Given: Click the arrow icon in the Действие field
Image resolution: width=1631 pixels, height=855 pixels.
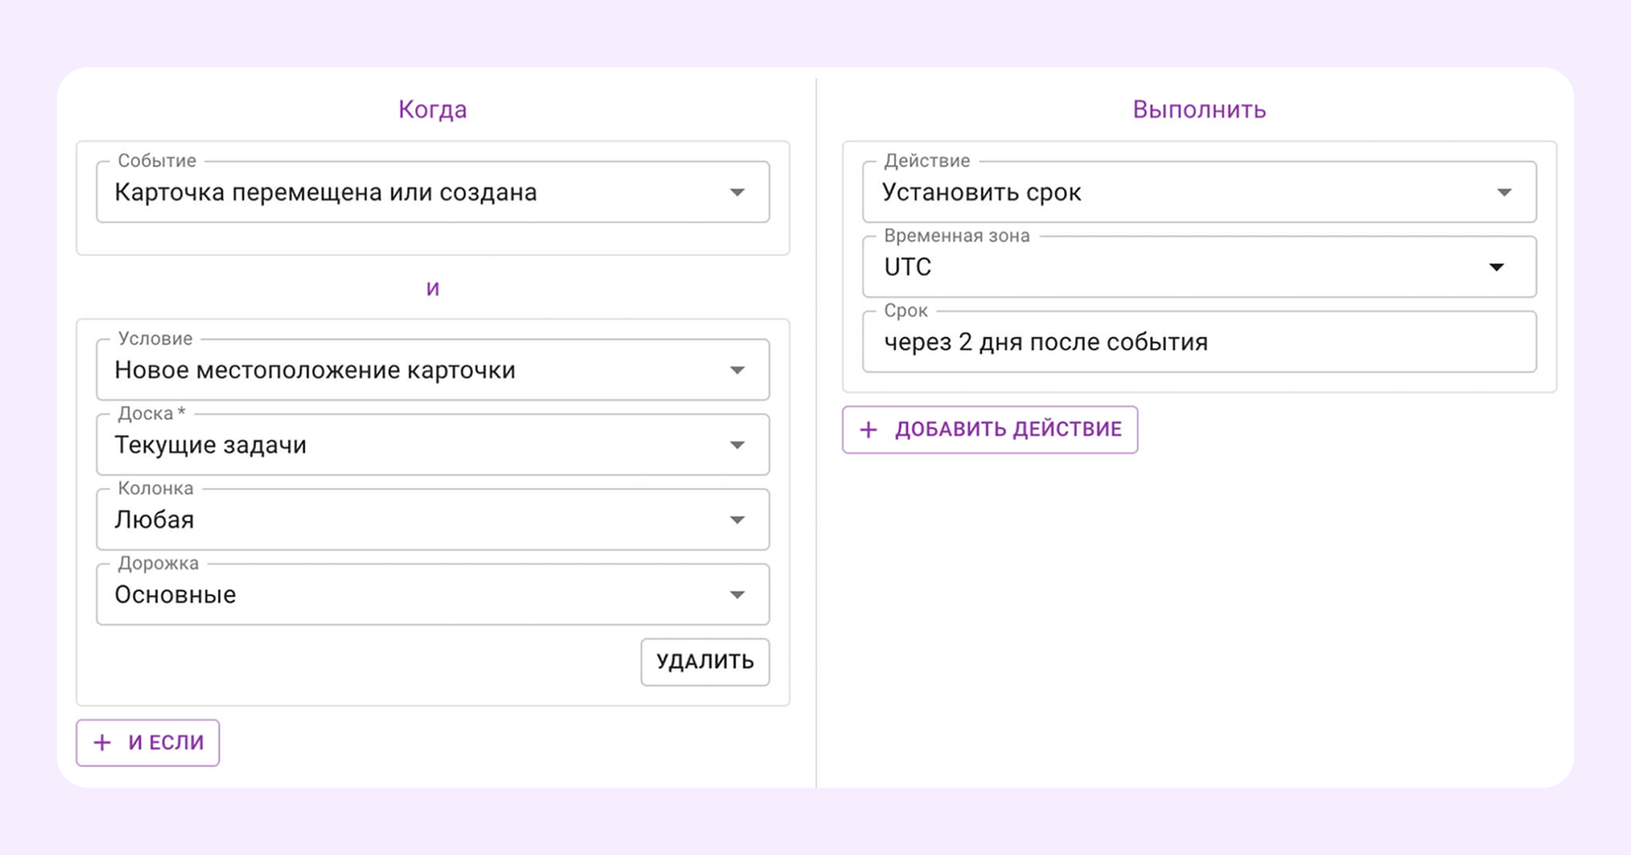Looking at the screenshot, I should [x=1506, y=192].
